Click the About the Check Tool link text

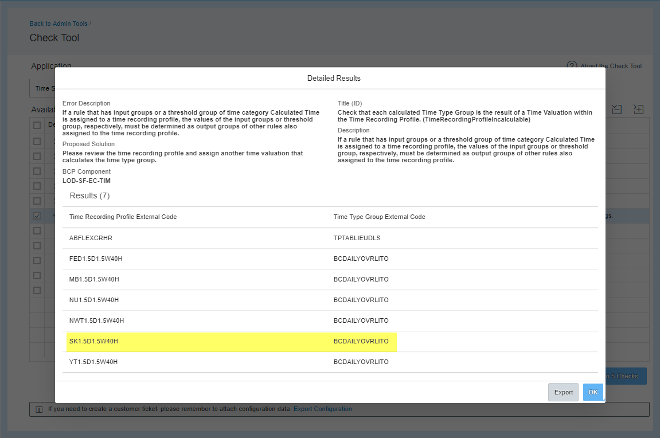[x=611, y=66]
